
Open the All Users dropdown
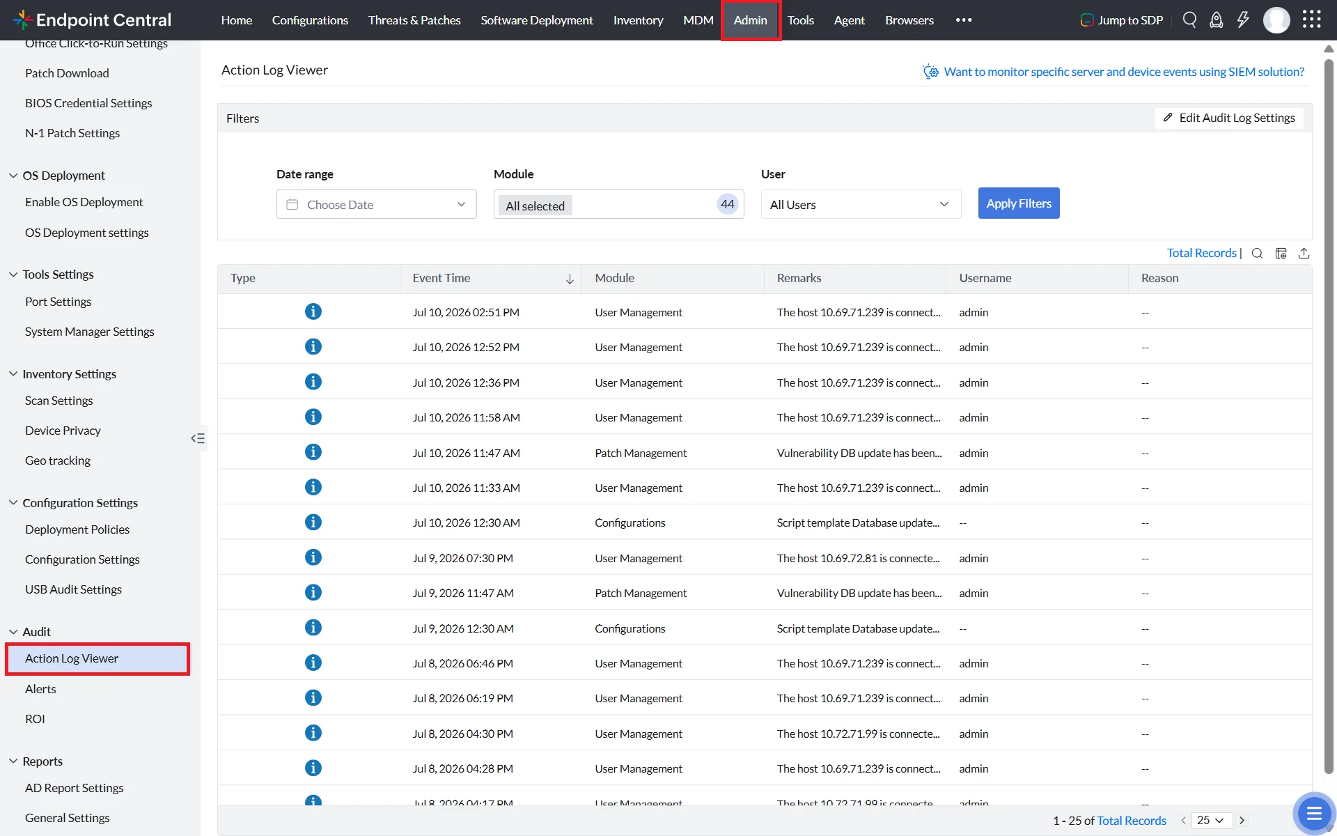tap(861, 204)
